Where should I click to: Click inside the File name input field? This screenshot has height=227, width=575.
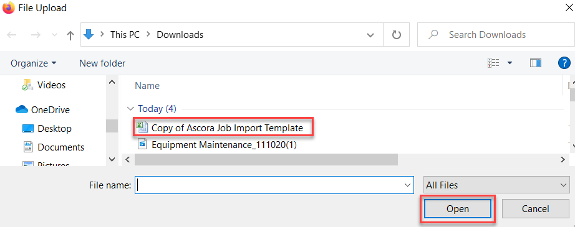pos(274,185)
